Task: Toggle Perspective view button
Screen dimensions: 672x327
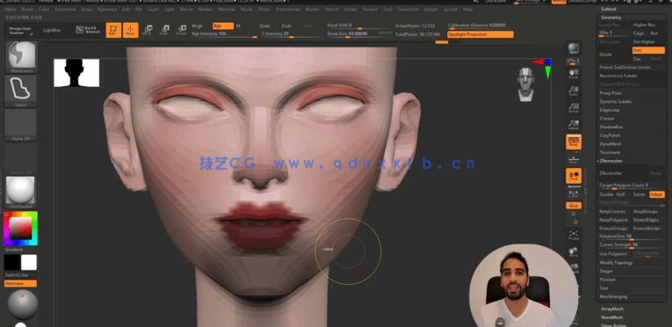Action: click(574, 142)
